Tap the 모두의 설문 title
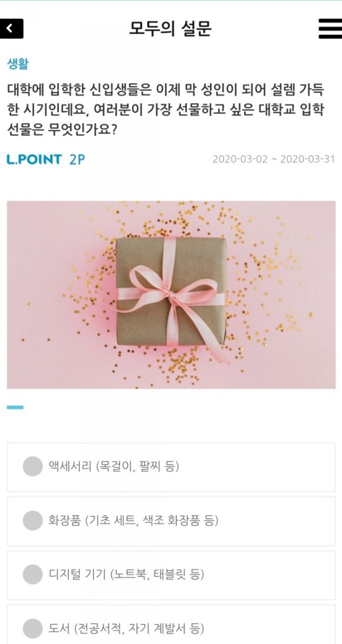This screenshot has height=644, width=342. pyautogui.click(x=170, y=29)
